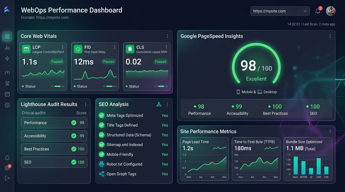
Task: Open the notification bell with badge
Action: [x=318, y=11]
